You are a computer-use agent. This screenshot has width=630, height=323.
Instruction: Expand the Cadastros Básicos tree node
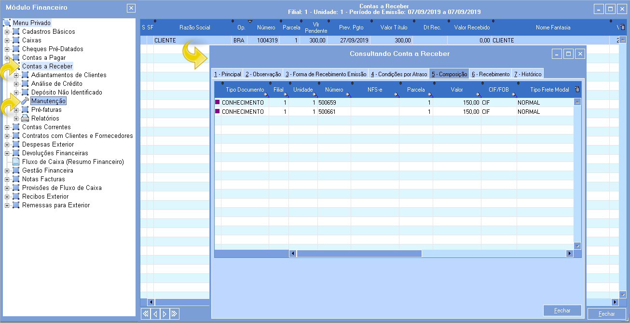tap(7, 32)
